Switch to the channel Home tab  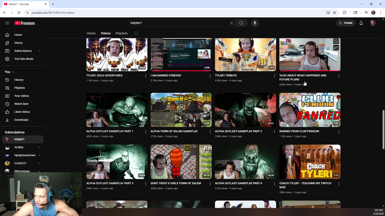click(91, 34)
